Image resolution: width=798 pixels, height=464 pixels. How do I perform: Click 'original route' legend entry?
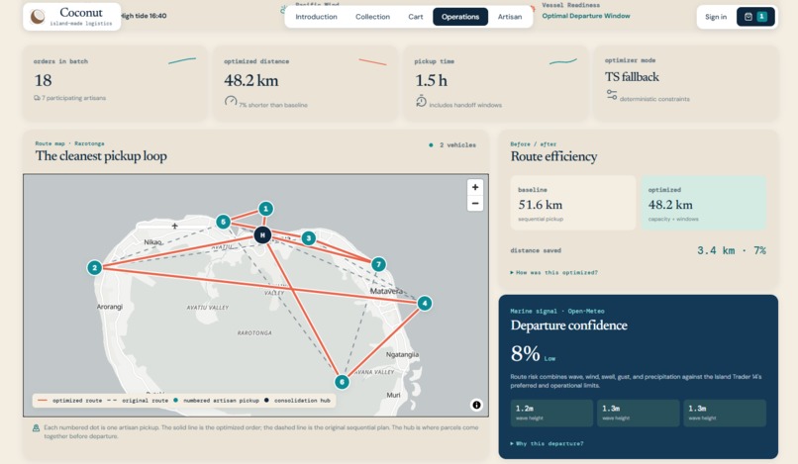(138, 401)
